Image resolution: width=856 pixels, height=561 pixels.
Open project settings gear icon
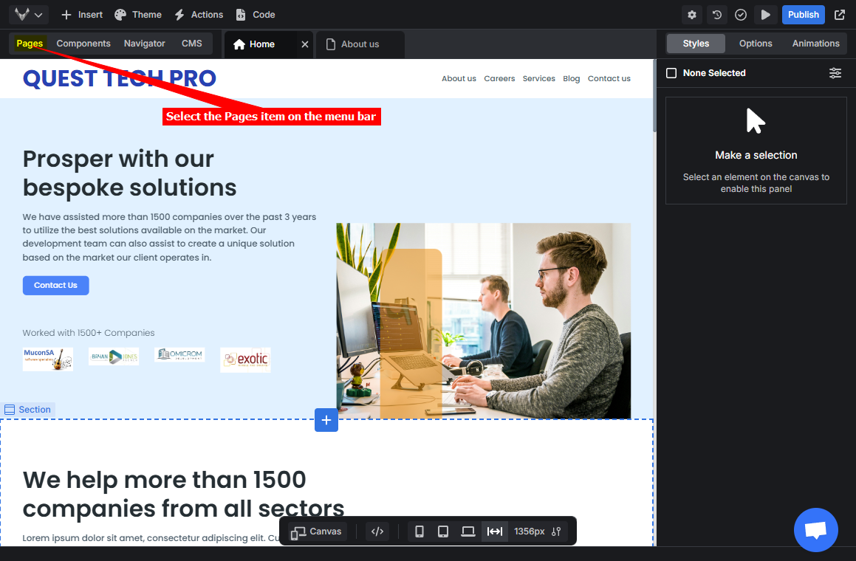pyautogui.click(x=692, y=15)
